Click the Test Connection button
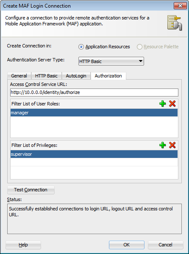The image size is (189, 254). coord(31,190)
